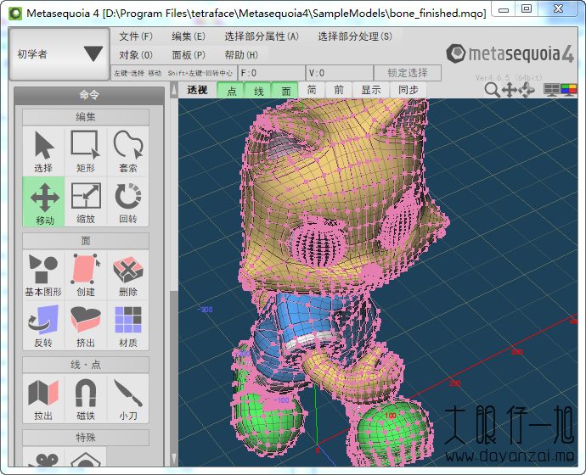Open the 初学者 mode dropdown
Screen dimensions: 586x475
coord(59,54)
